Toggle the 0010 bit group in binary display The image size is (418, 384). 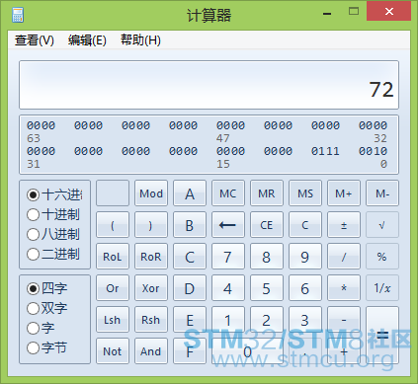pos(373,151)
